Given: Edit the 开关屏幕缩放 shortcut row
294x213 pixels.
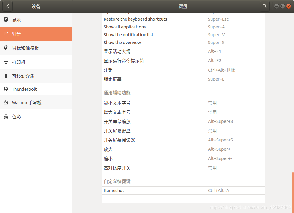Looking at the screenshot, I should point(183,122).
